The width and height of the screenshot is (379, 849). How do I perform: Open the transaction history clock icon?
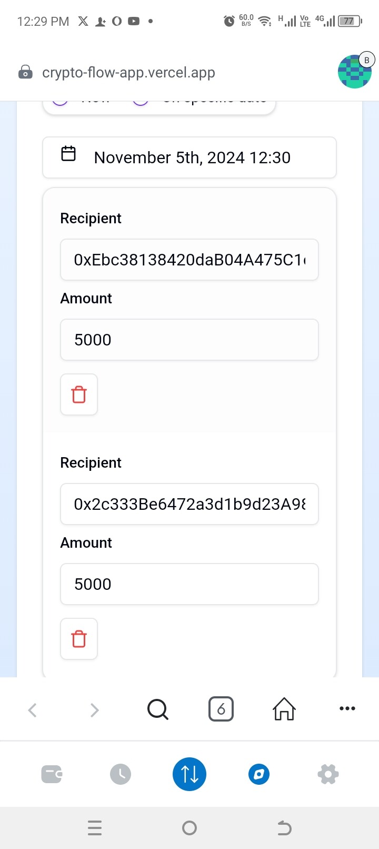coord(121,774)
